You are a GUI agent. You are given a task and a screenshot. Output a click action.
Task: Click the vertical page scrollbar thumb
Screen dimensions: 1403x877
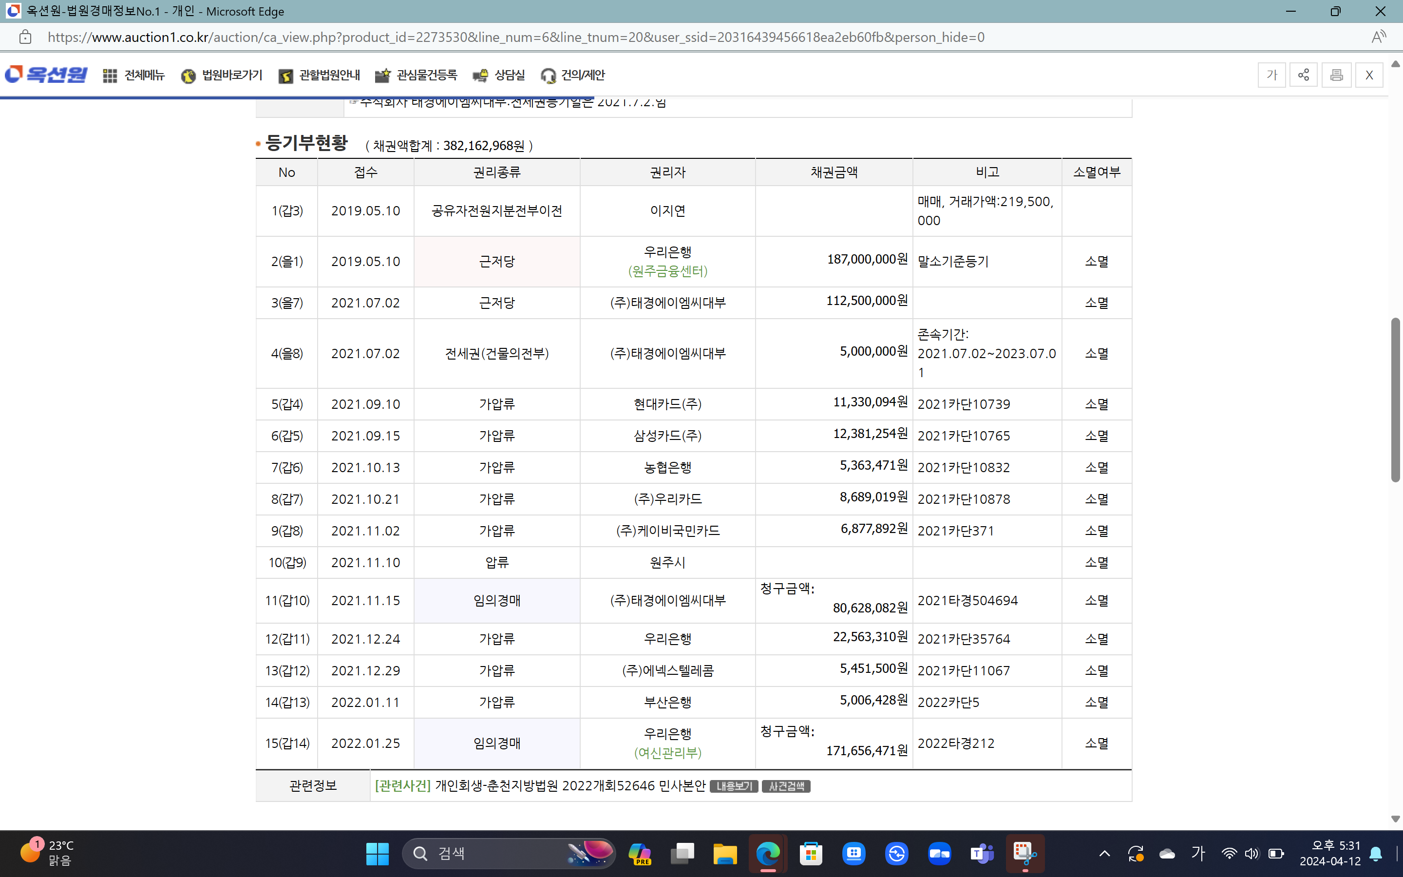(x=1396, y=400)
